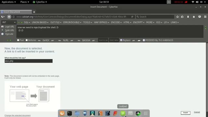Click the address bar URL

(x=71, y=17)
